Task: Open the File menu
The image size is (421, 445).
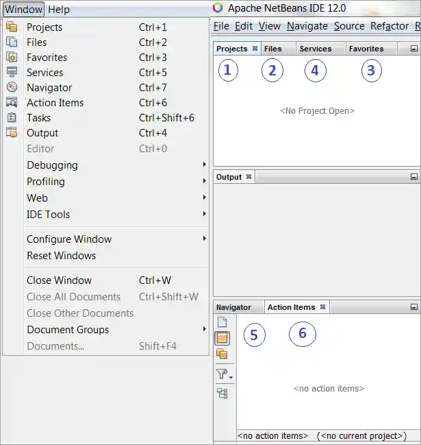Action: [x=221, y=26]
